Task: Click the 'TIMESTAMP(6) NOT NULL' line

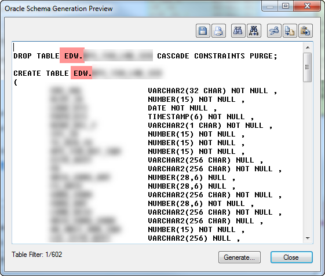Action: point(200,117)
